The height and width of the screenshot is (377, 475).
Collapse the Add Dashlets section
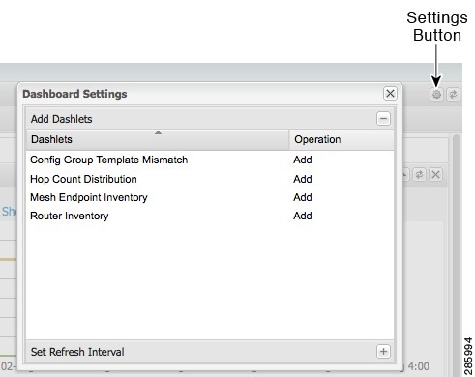[x=383, y=119]
